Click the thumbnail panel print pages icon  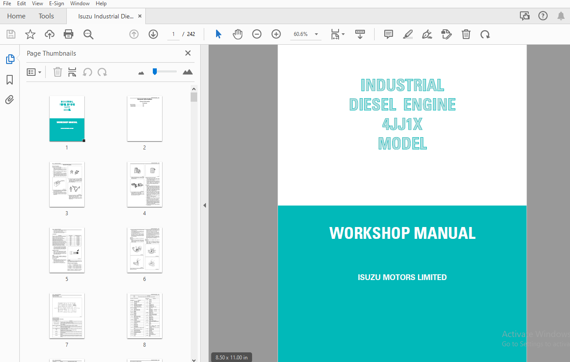(72, 72)
